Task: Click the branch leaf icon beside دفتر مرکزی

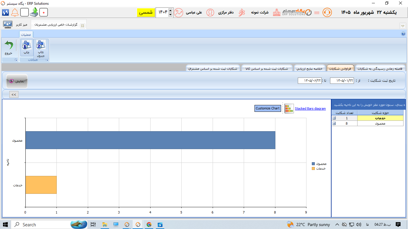Action: pos(241,13)
